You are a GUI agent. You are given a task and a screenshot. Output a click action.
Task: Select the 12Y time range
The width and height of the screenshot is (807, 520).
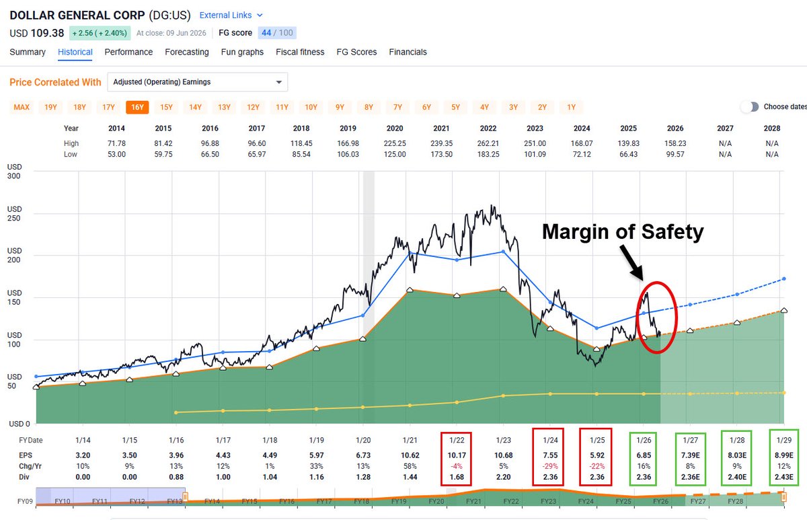click(x=253, y=107)
